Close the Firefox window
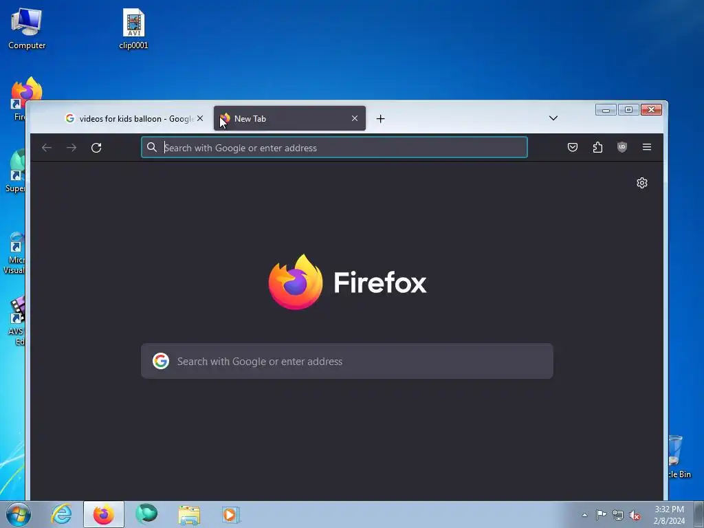The image size is (704, 528). click(x=652, y=109)
